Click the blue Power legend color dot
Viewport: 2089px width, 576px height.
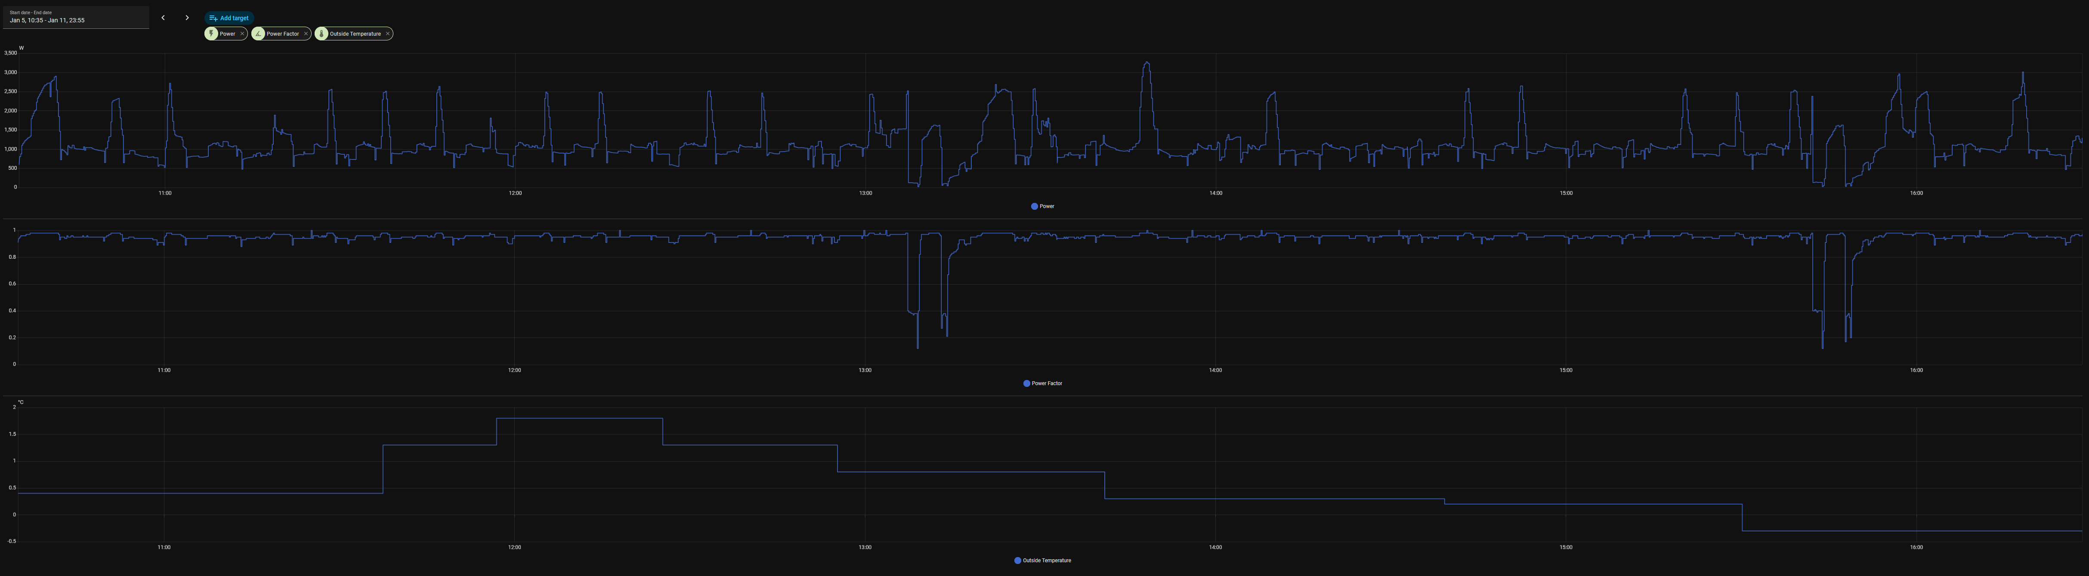(x=1034, y=207)
